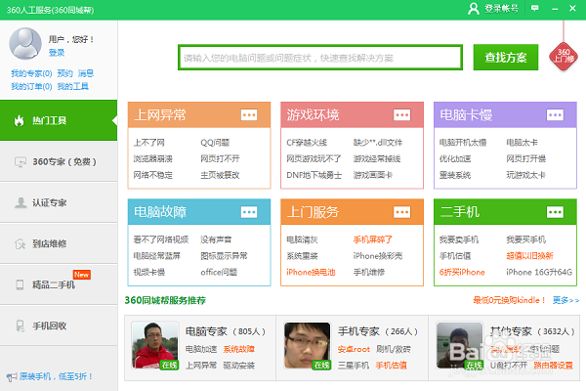Click 我要卖手机 under 二手机
The width and height of the screenshot is (586, 391).
(x=459, y=239)
